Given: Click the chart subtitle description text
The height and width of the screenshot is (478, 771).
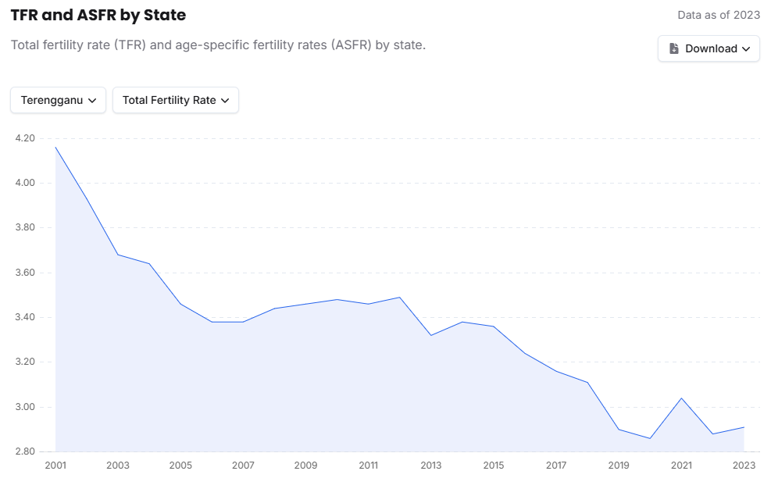Looking at the screenshot, I should point(218,45).
